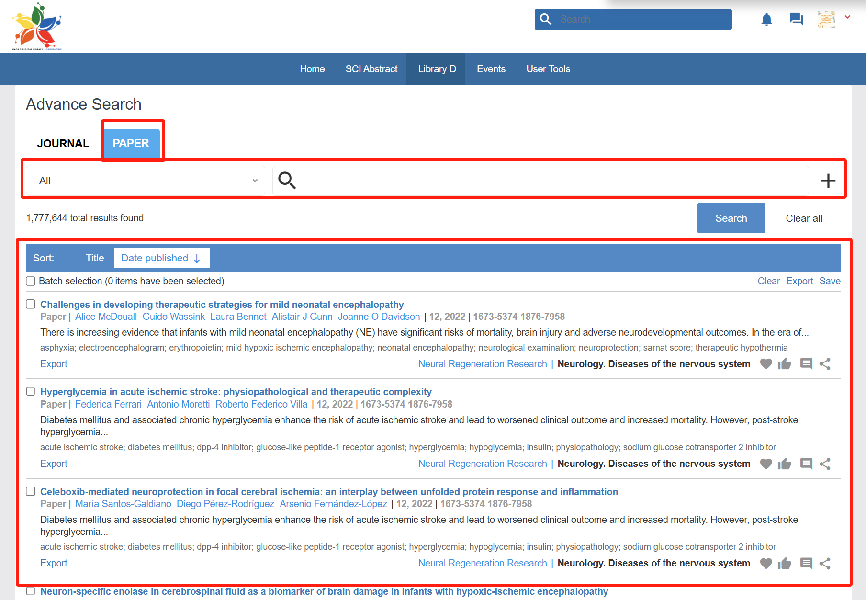Viewport: 866px width, 600px height.
Task: Open the chat messages icon
Action: click(796, 20)
